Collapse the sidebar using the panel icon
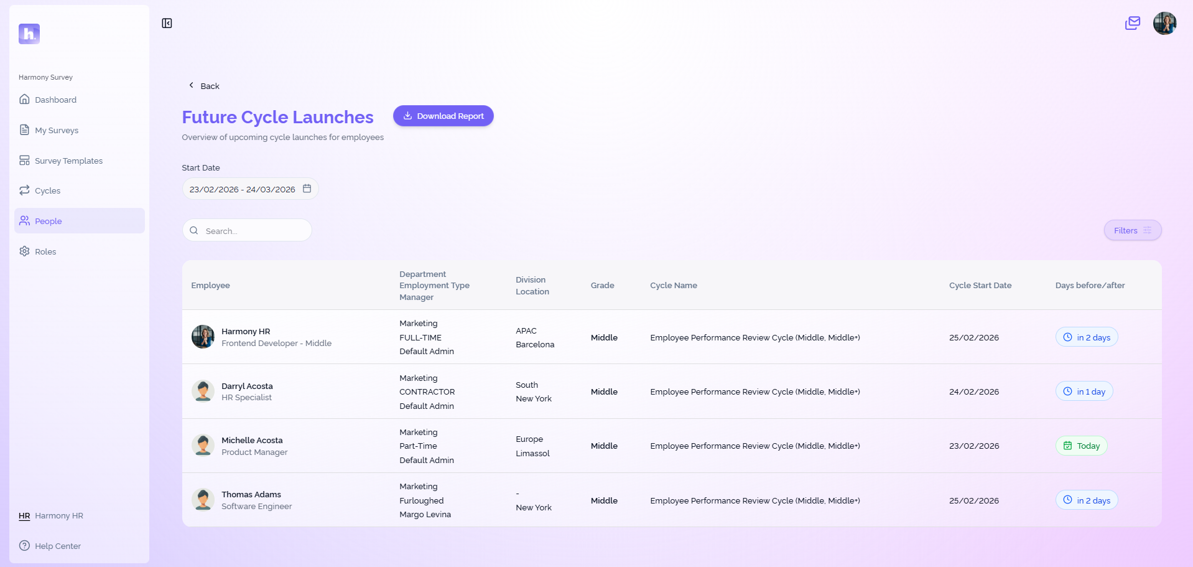 pyautogui.click(x=166, y=23)
